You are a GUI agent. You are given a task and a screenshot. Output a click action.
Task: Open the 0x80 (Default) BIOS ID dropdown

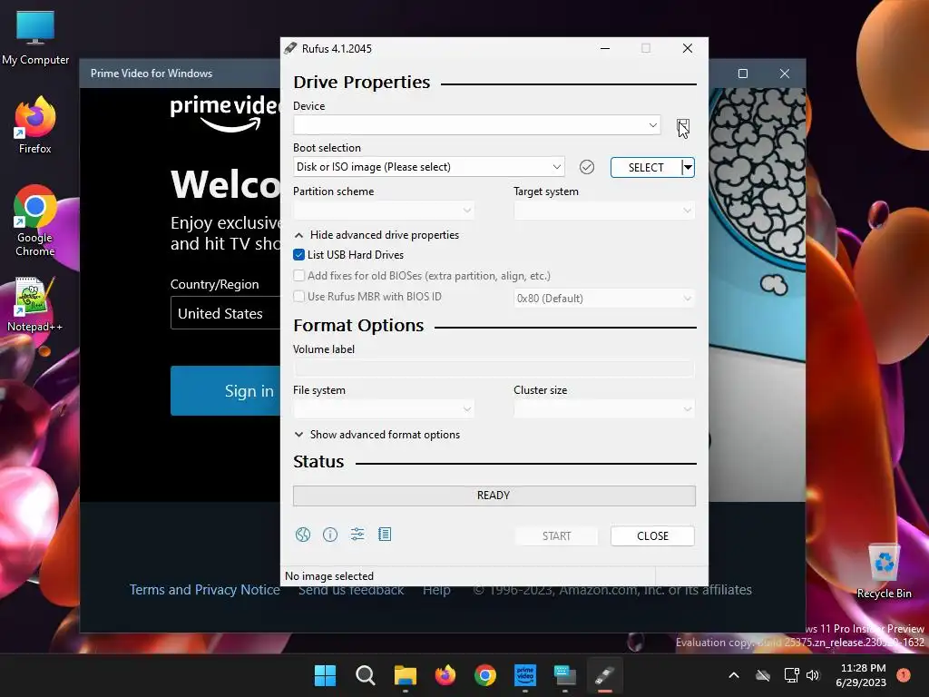pos(604,298)
